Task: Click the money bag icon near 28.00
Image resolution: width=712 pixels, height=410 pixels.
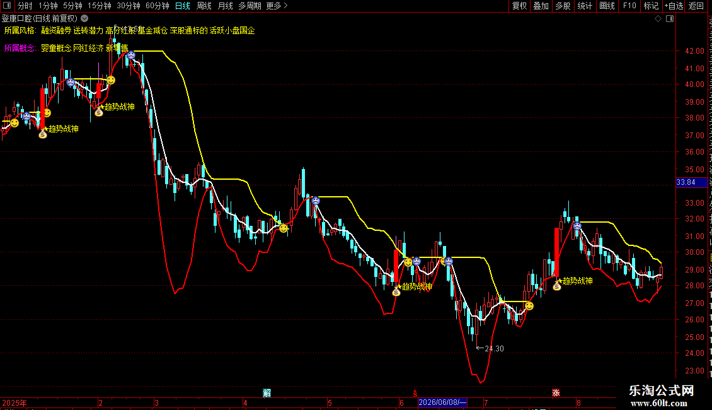Action: click(557, 286)
